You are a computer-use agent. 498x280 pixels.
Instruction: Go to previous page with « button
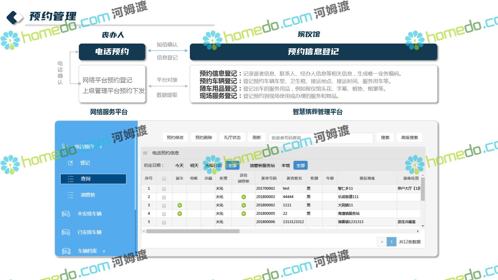tap(382, 242)
